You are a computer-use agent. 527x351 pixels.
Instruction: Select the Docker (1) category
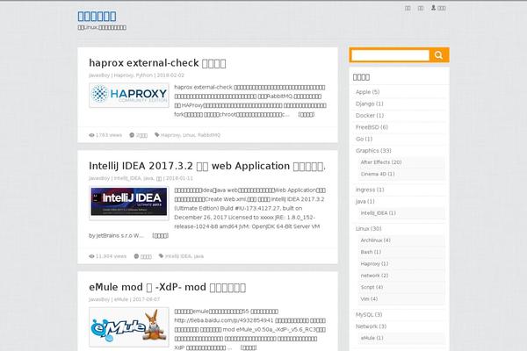click(x=370, y=115)
